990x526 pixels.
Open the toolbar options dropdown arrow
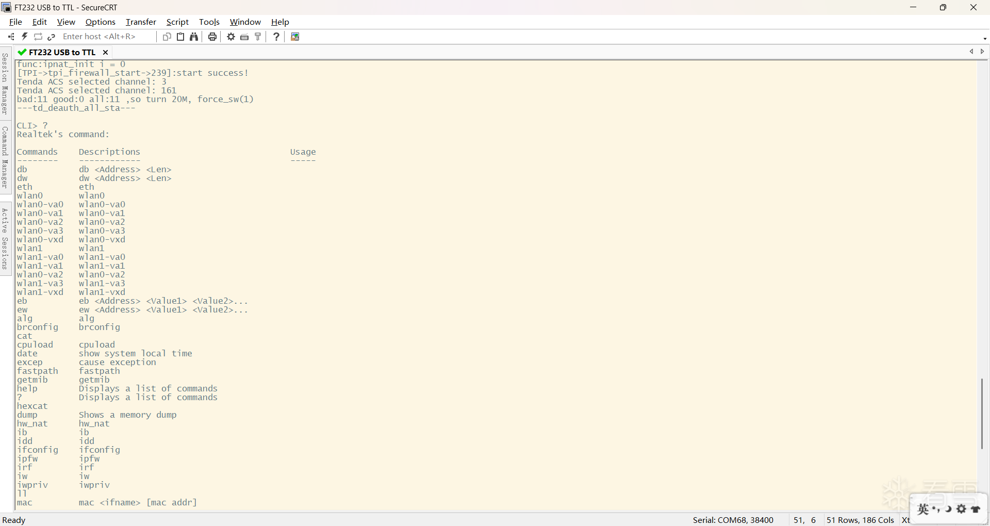(x=985, y=38)
